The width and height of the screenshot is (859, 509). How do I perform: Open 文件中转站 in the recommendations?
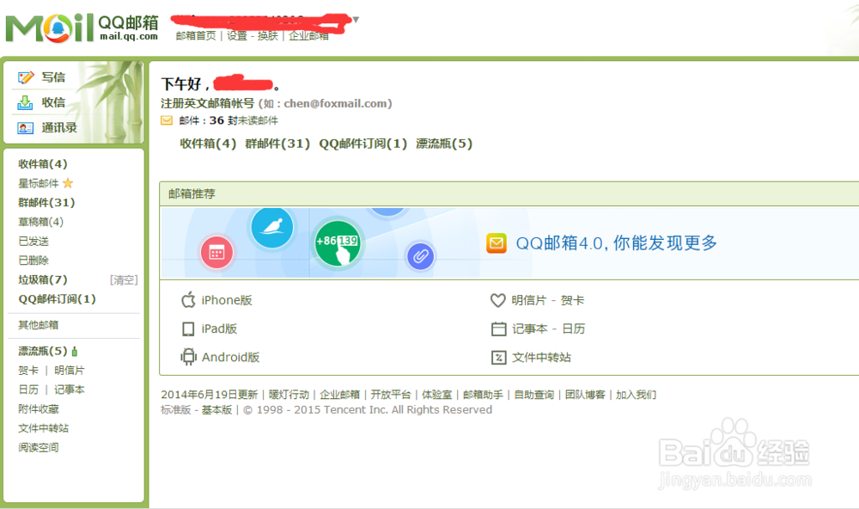point(541,358)
